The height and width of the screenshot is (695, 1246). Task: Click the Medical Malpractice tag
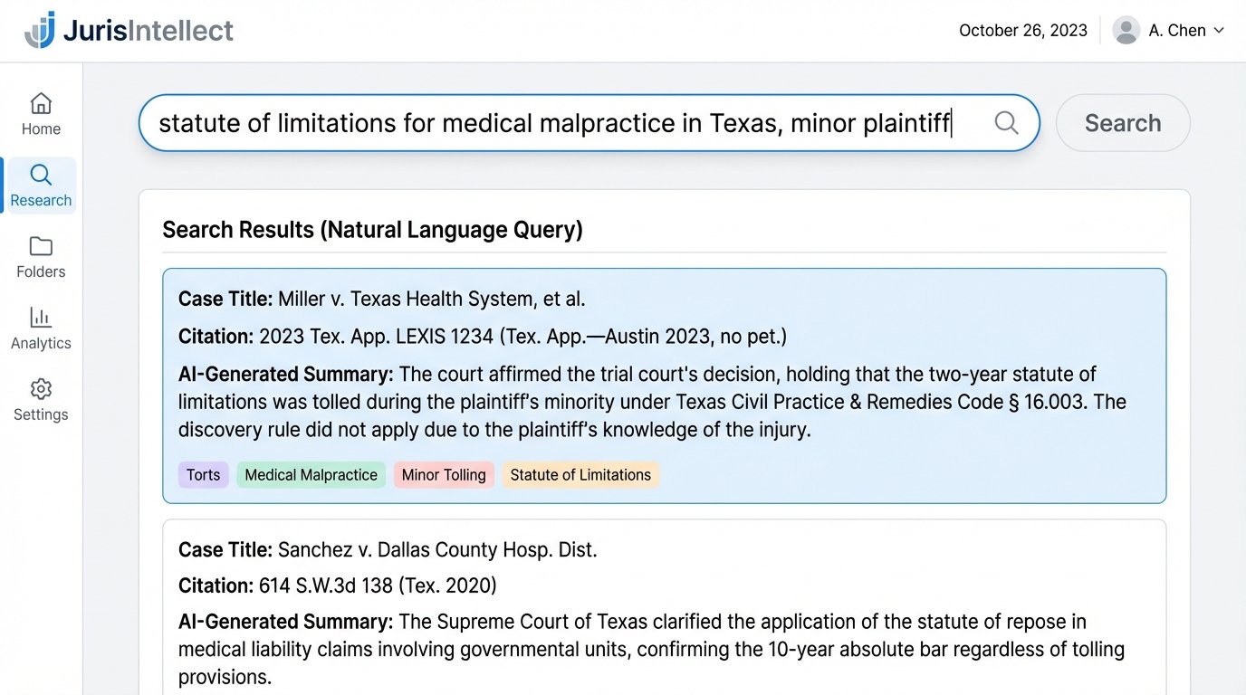[x=311, y=474]
